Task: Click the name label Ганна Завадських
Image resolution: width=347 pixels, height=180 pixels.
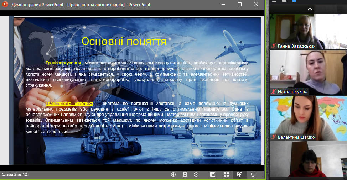Action: click(x=296, y=46)
